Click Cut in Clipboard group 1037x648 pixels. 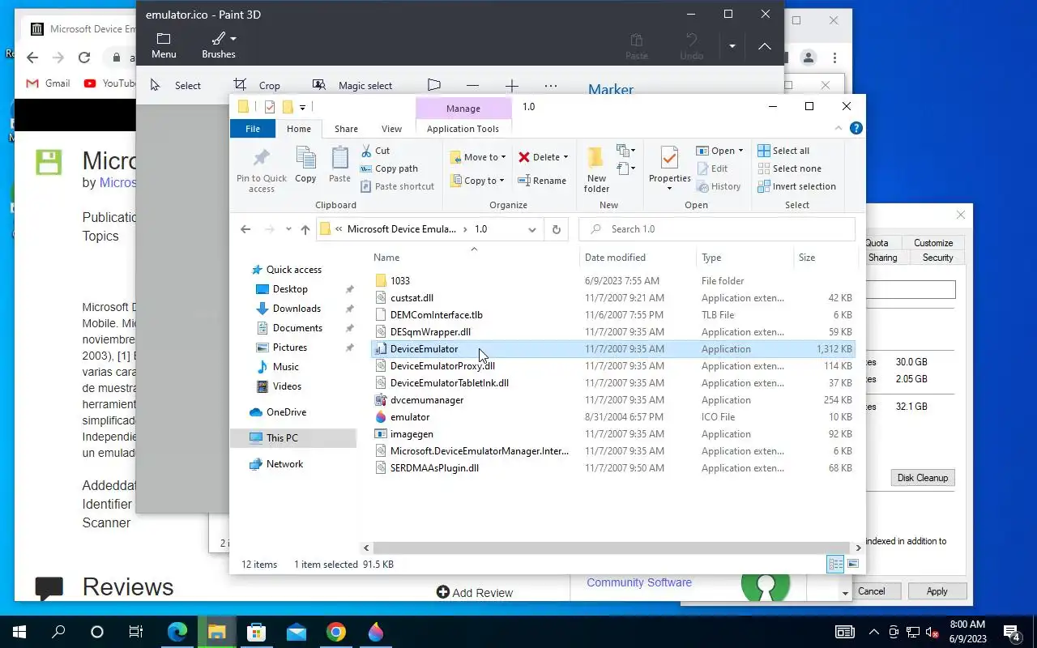376,151
